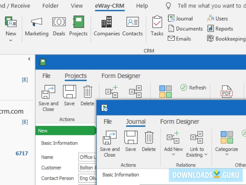
Task: Expand the New button dropdown arrow
Action: click(11, 40)
